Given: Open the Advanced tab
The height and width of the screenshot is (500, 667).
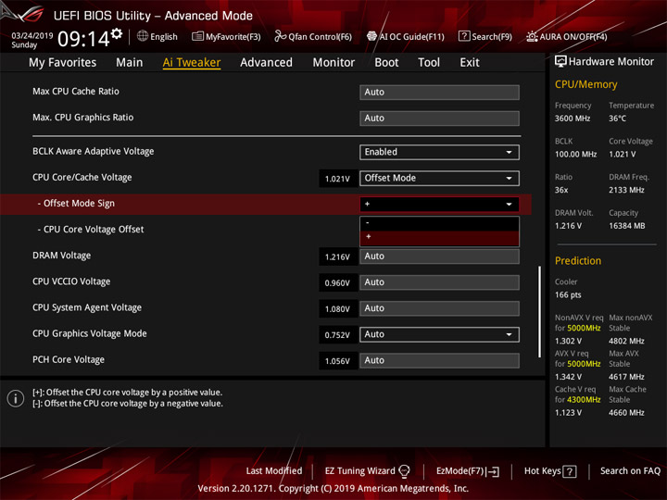Looking at the screenshot, I should pyautogui.click(x=266, y=63).
